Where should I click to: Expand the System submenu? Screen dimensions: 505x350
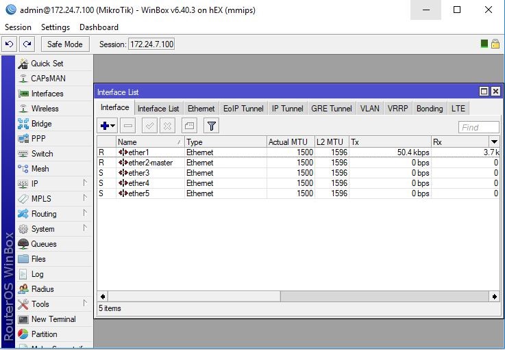tap(86, 228)
